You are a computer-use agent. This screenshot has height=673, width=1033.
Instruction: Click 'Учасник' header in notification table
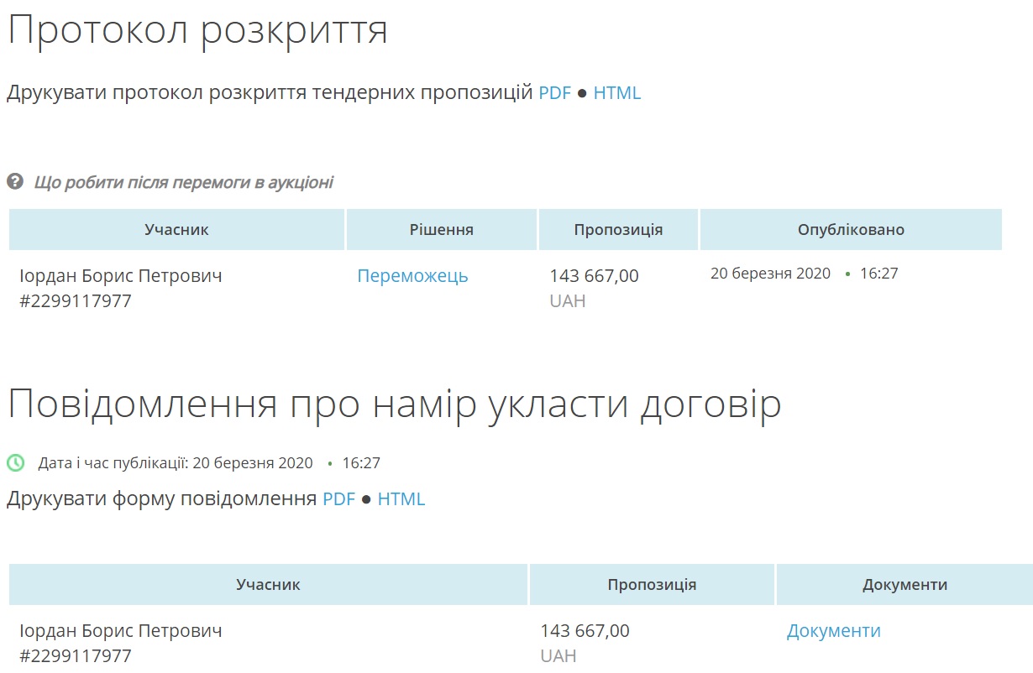(x=268, y=585)
